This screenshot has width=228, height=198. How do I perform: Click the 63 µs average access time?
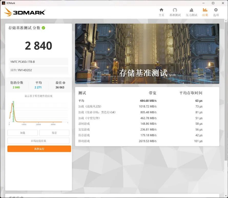point(199,101)
